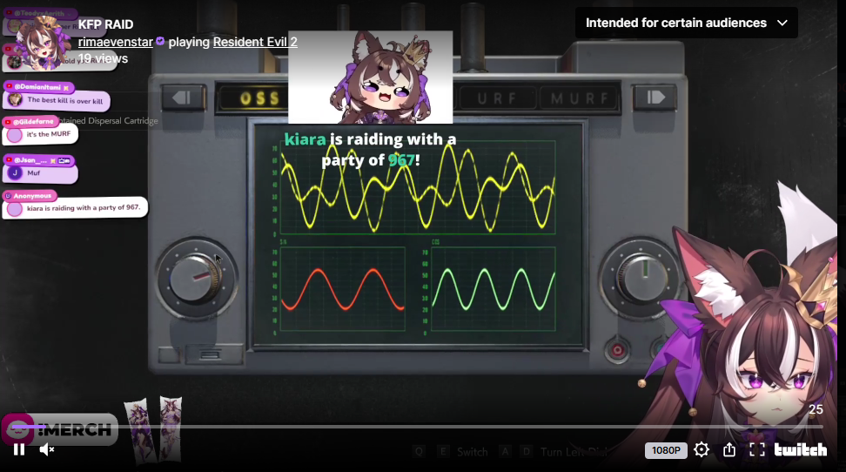Click the !MERCH banner
846x472 pixels.
[x=60, y=430]
